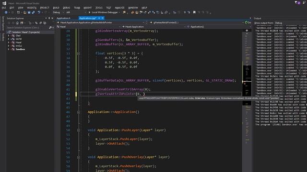Switch to the Application.h tab
The width and height of the screenshot is (307, 172).
(63, 18)
